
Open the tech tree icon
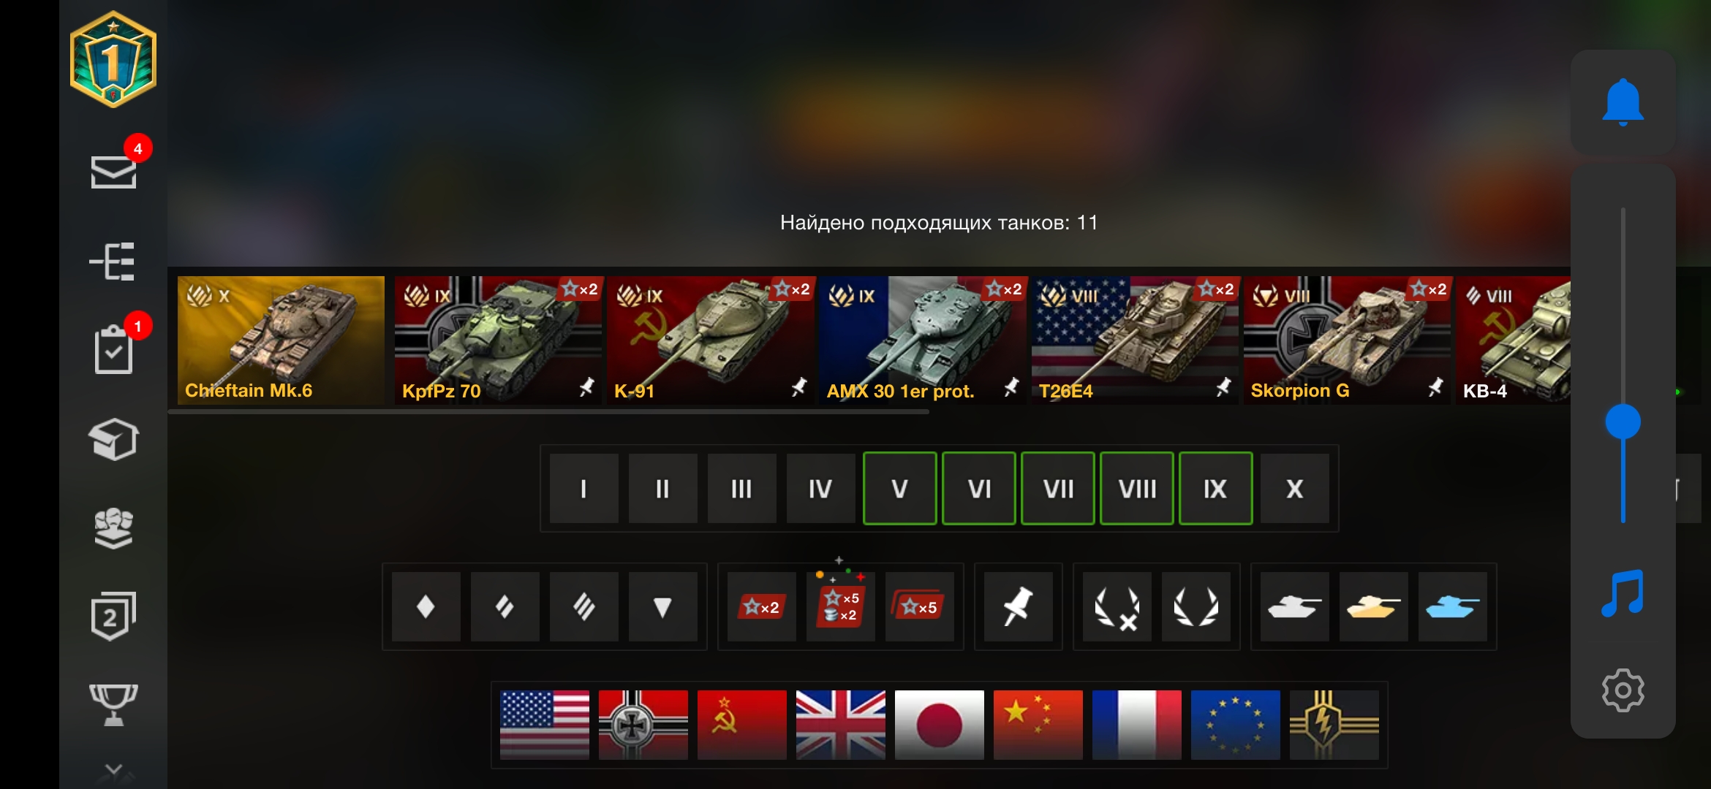click(112, 262)
